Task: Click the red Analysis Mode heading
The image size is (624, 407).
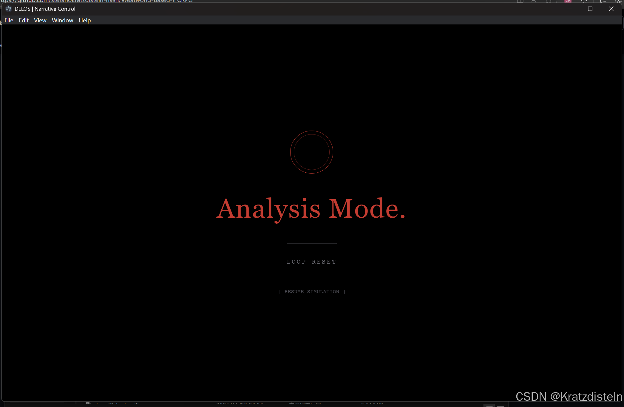Action: click(x=311, y=209)
